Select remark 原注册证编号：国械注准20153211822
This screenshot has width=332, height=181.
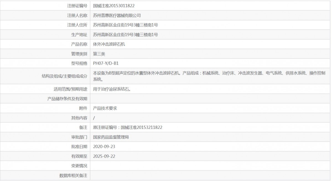tap(128, 127)
